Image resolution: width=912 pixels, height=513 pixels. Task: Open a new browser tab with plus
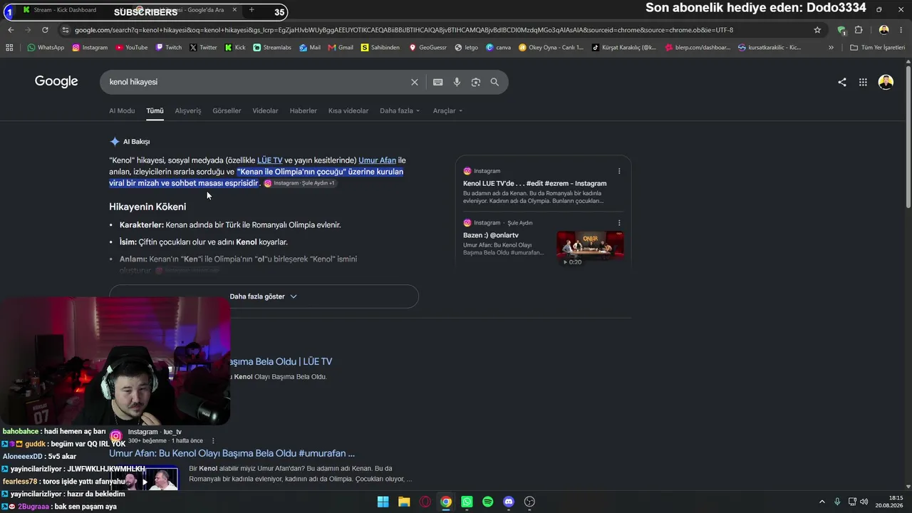coord(252,10)
